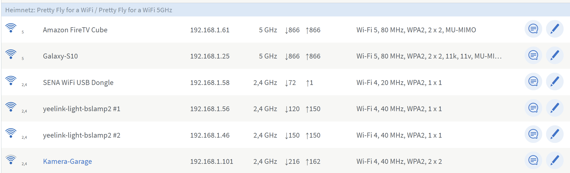Edit yeelink-light-bslamp2 #1 settings
This screenshot has height=173, width=570.
point(554,108)
